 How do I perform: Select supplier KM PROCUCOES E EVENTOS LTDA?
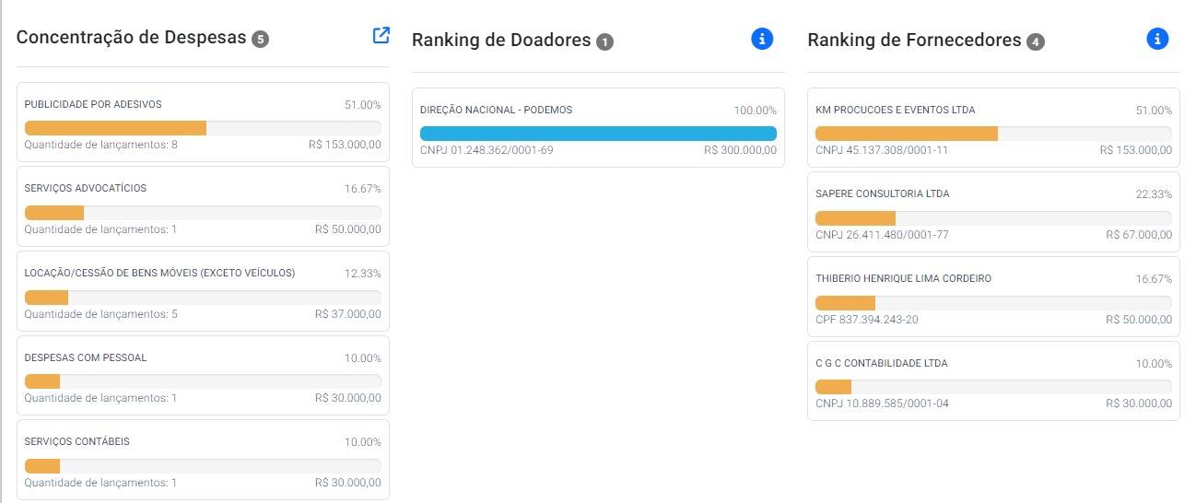895,110
